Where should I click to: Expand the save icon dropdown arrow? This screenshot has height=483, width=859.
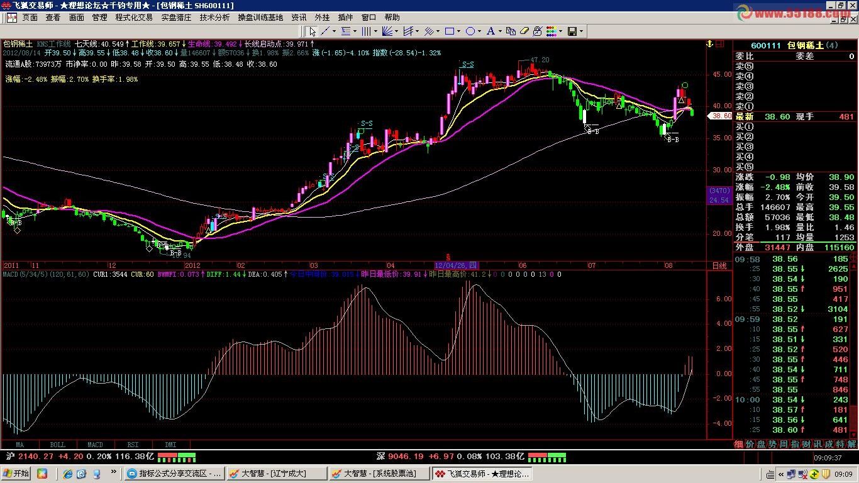pos(581,31)
